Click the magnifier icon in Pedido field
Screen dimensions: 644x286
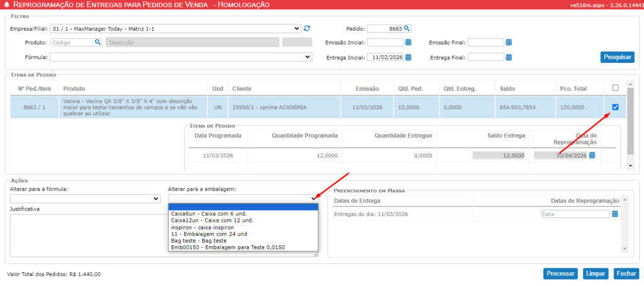pyautogui.click(x=407, y=28)
